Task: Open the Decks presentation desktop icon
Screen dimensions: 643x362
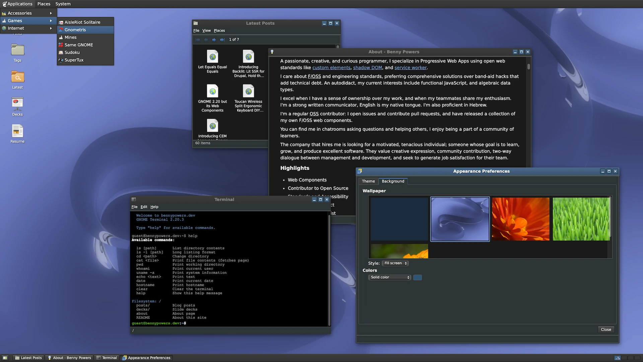Action: [17, 107]
